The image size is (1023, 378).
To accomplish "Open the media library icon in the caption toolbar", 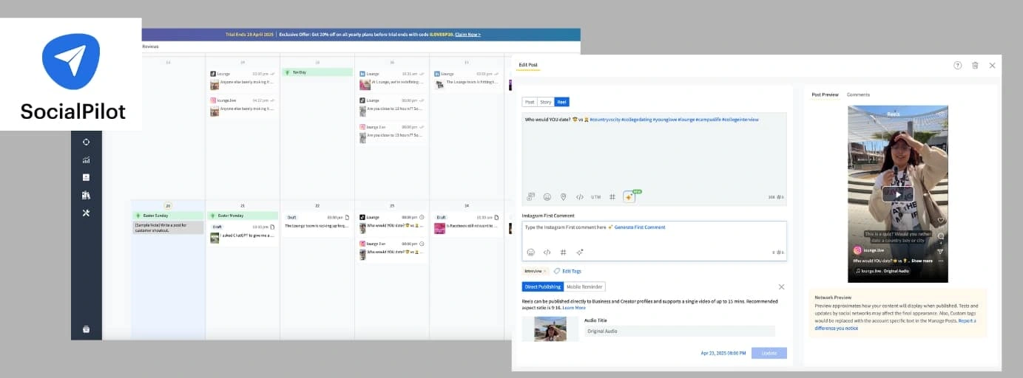I will pyautogui.click(x=530, y=197).
